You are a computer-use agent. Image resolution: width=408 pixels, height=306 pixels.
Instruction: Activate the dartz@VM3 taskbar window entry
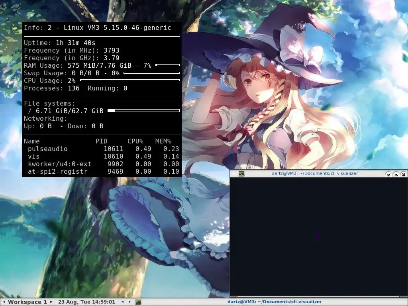pos(275,302)
